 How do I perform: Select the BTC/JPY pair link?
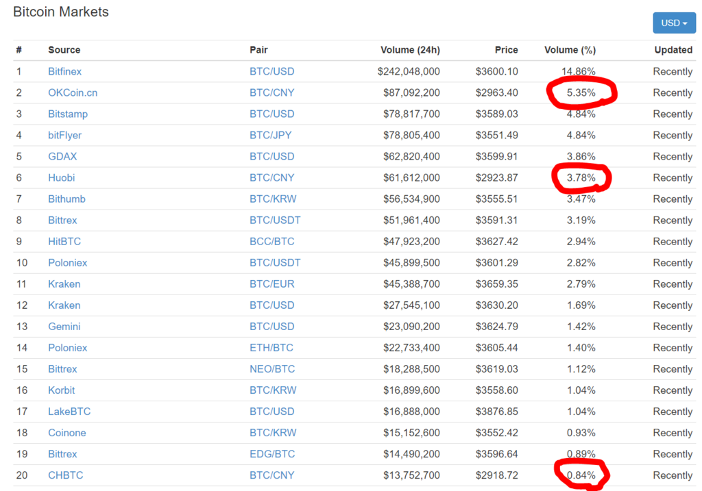[270, 135]
